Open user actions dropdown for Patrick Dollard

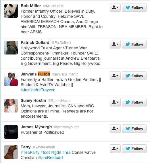[x=115, y=44]
